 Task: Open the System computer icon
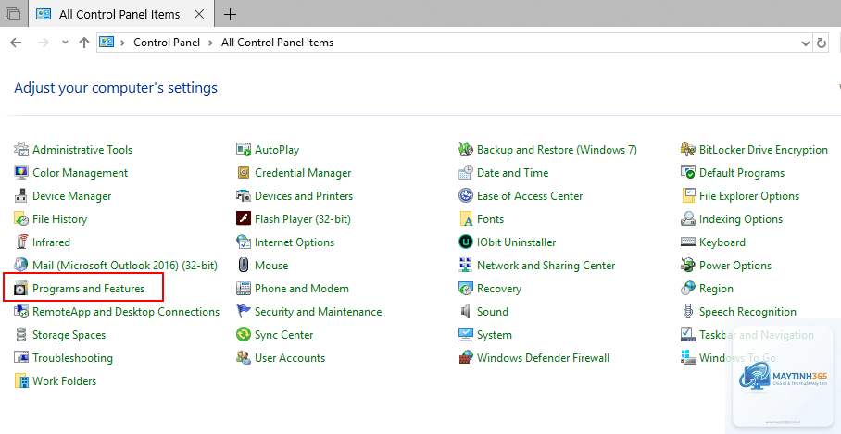coord(466,334)
